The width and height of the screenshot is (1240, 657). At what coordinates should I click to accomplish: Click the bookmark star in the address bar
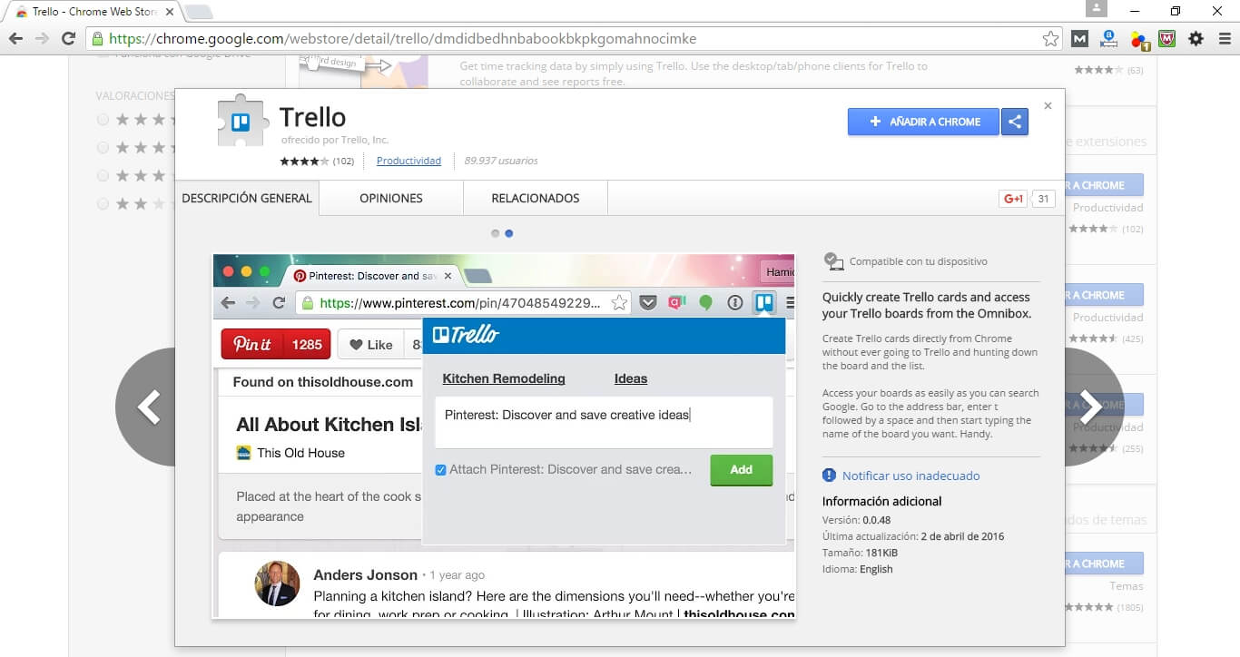click(1050, 39)
